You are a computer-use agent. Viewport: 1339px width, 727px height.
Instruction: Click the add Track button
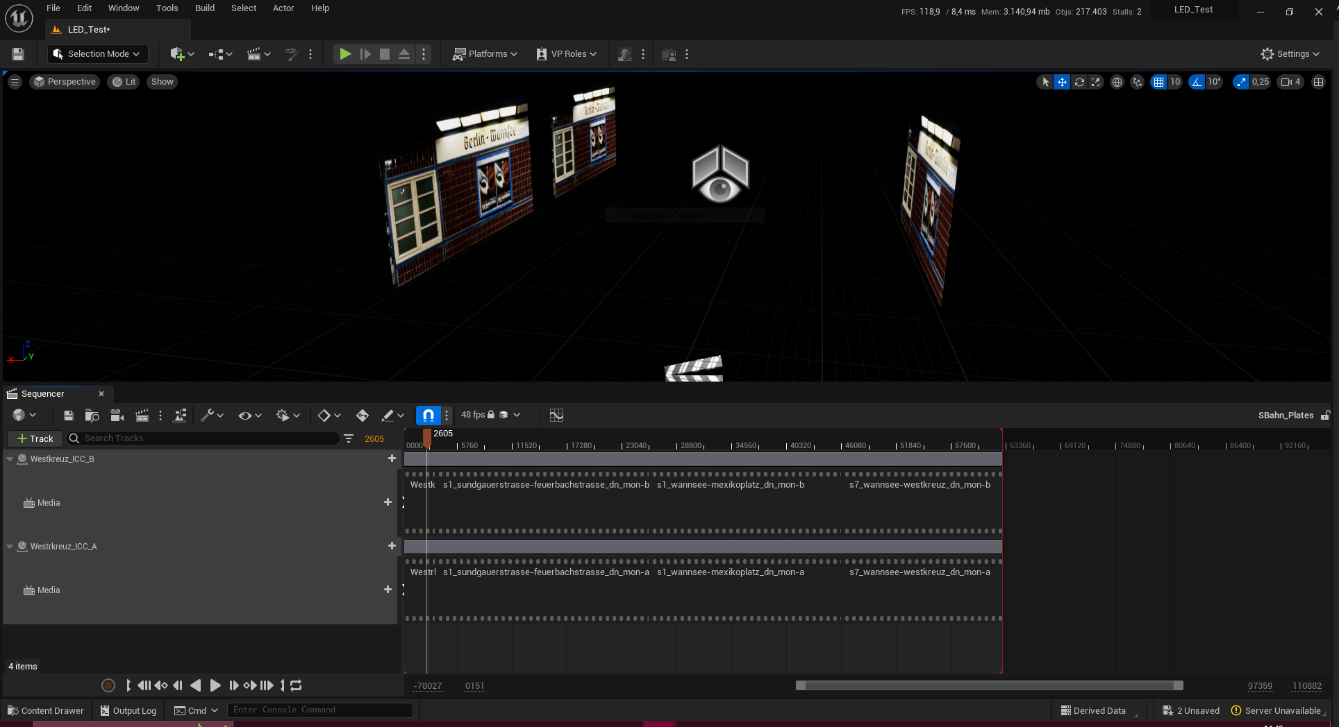pyautogui.click(x=35, y=438)
